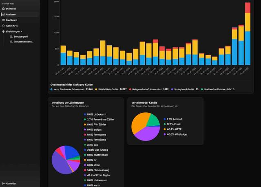The image size is (261, 187).
Task: Click the Abmelden logout icon
Action: coord(4,184)
